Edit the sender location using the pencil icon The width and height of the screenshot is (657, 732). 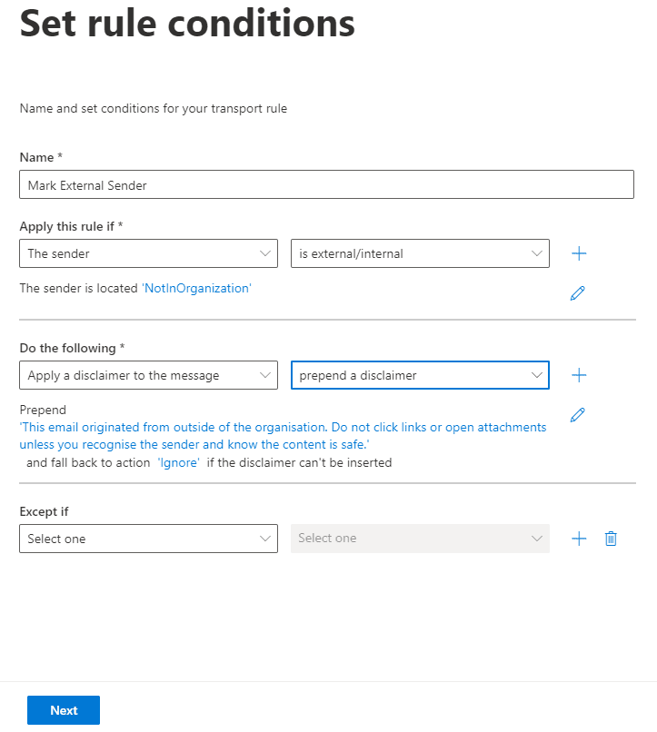[578, 292]
